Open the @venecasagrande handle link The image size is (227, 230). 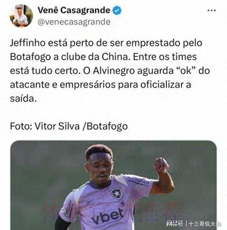click(74, 22)
